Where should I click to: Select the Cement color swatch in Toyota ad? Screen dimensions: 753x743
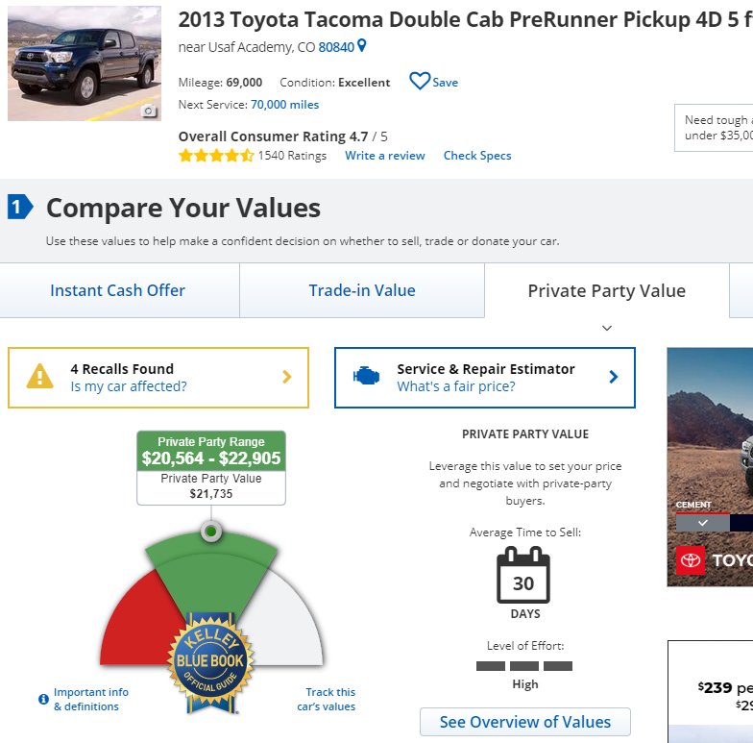[703, 523]
